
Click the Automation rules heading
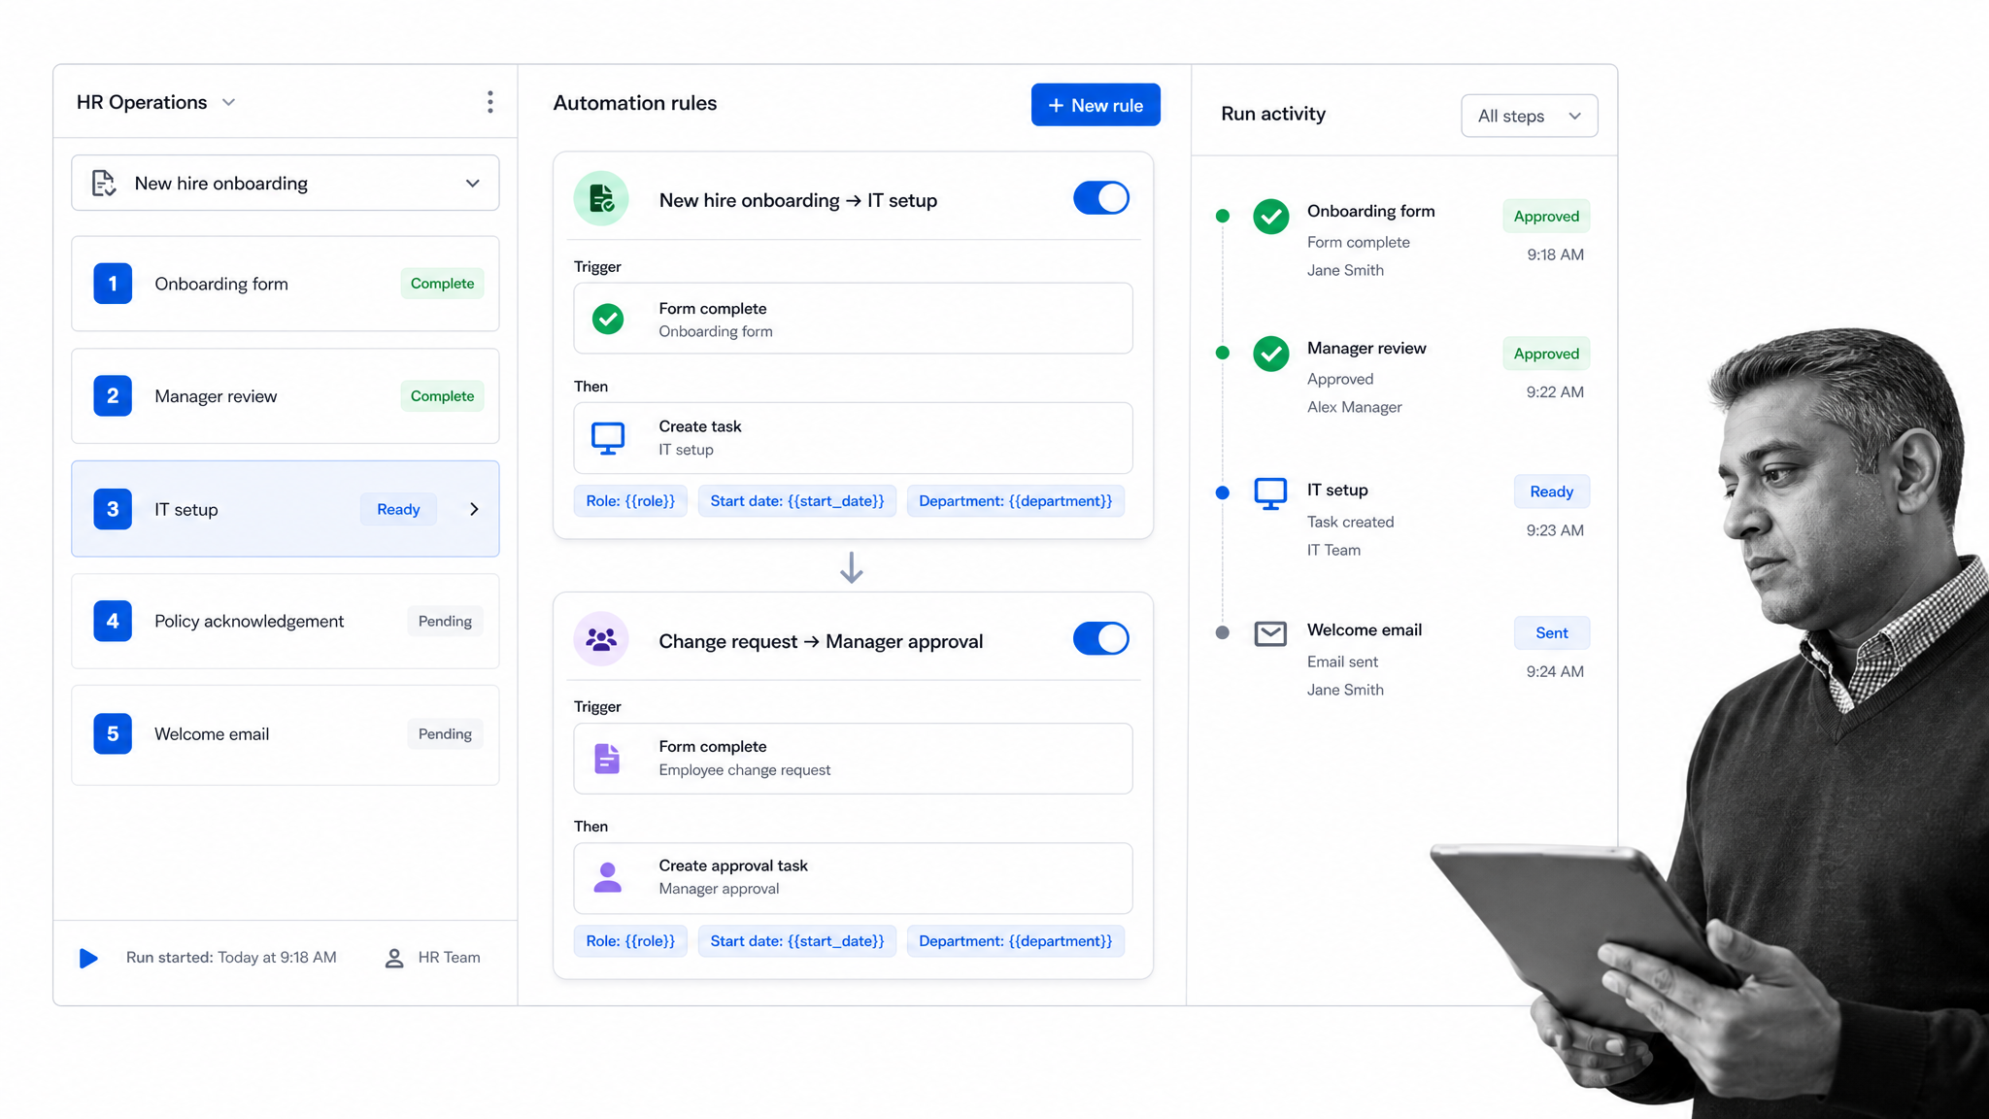coord(635,103)
